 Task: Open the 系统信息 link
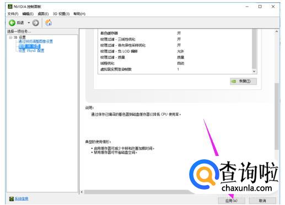point(21,198)
